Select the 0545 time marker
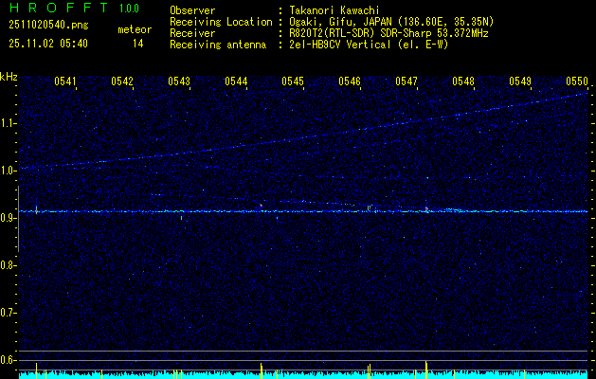The height and width of the screenshot is (379, 596). 293,81
